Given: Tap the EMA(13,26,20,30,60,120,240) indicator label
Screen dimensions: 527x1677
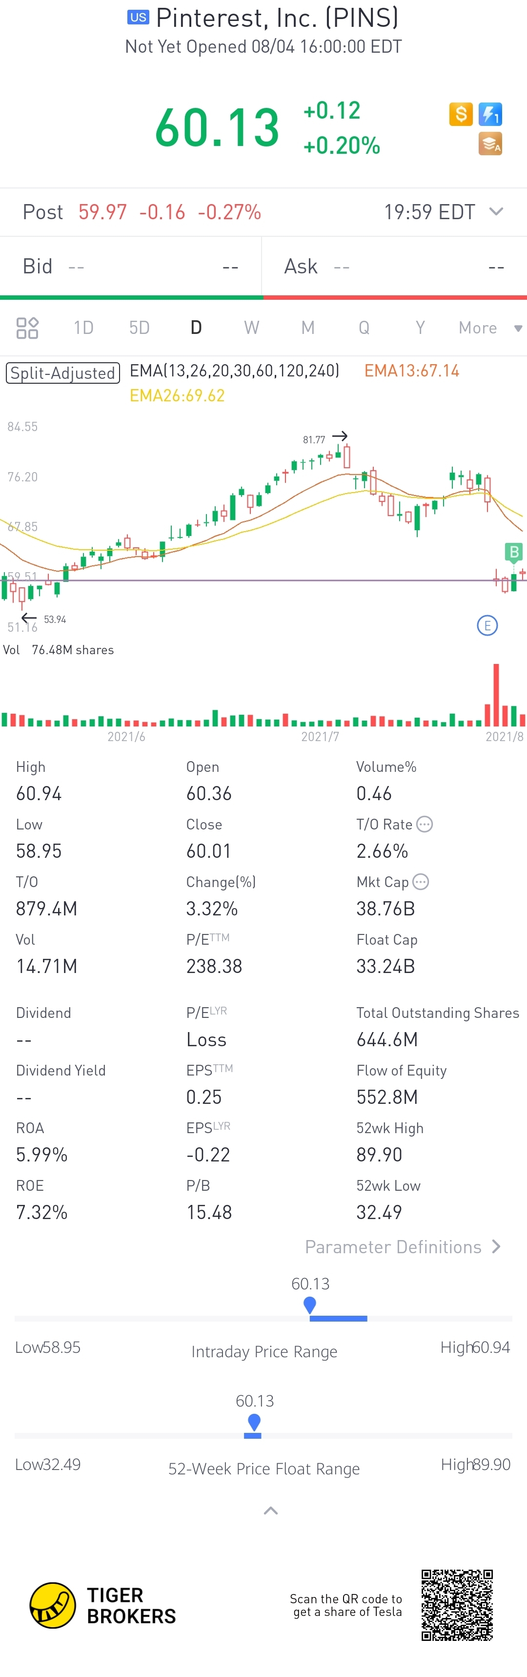Looking at the screenshot, I should [235, 371].
